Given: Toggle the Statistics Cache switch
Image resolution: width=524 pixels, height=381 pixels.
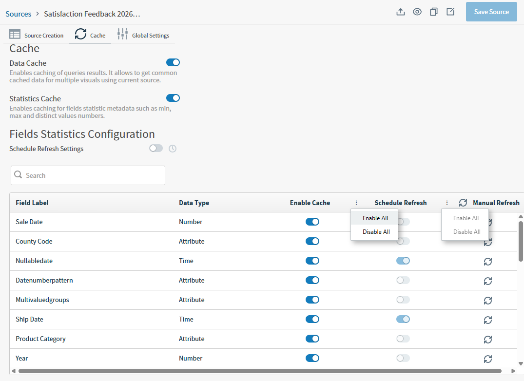Looking at the screenshot, I should pyautogui.click(x=173, y=98).
